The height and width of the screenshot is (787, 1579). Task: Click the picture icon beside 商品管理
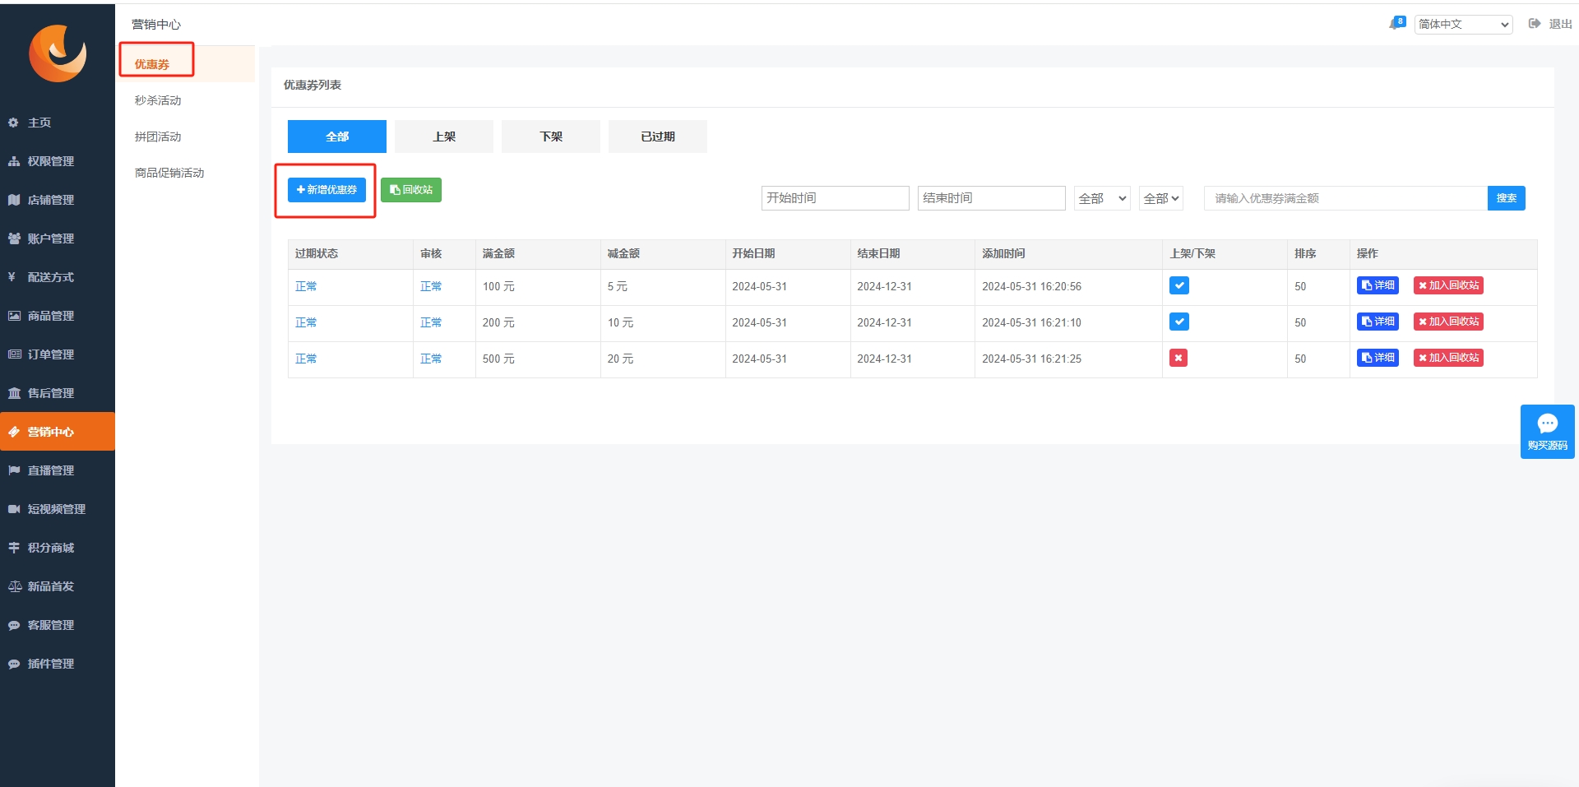point(13,316)
